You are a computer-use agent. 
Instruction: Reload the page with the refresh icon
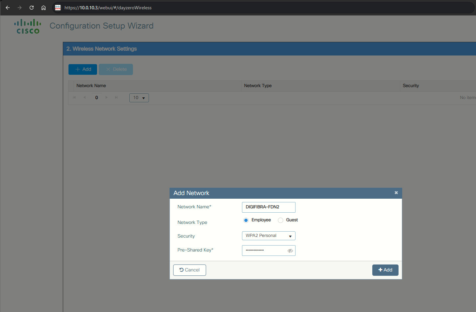coord(32,8)
